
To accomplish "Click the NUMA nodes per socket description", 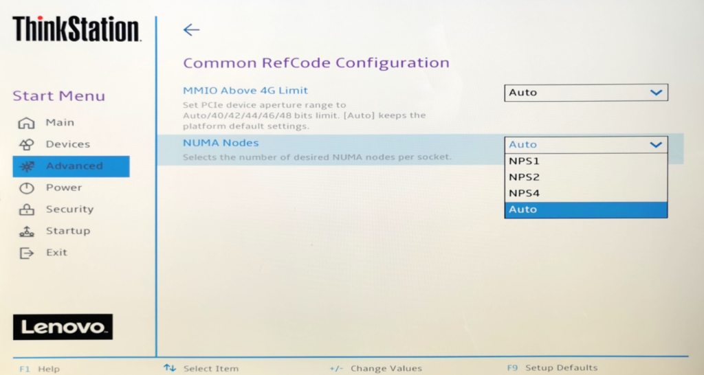I will click(317, 157).
